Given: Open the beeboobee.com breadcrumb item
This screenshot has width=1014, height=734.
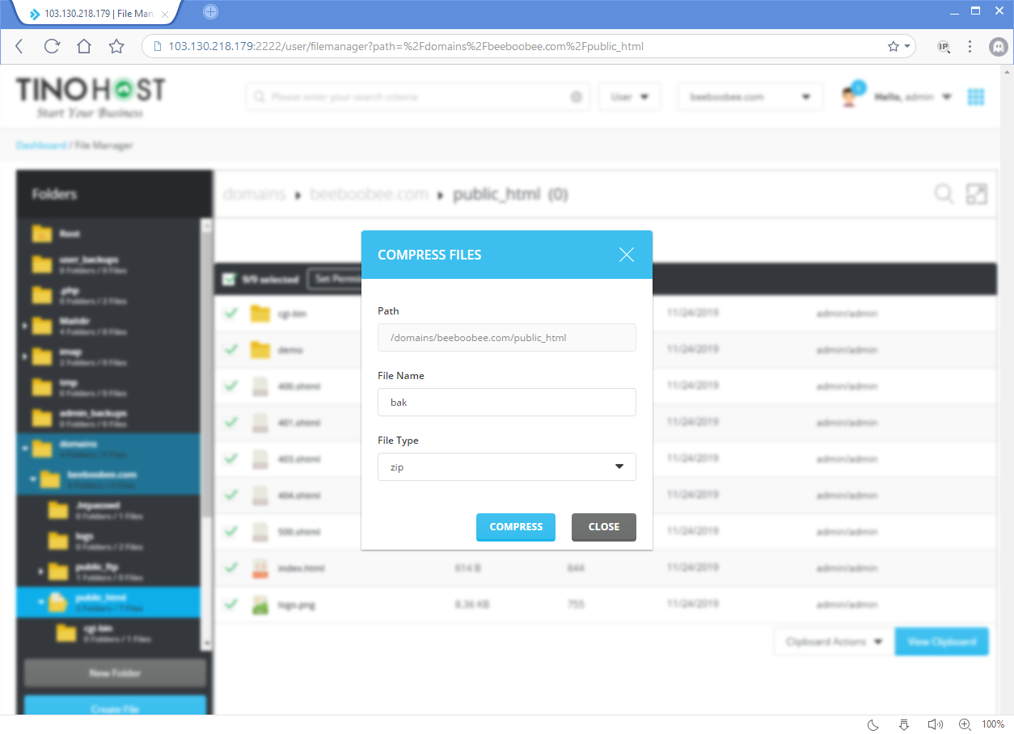Looking at the screenshot, I should [369, 193].
